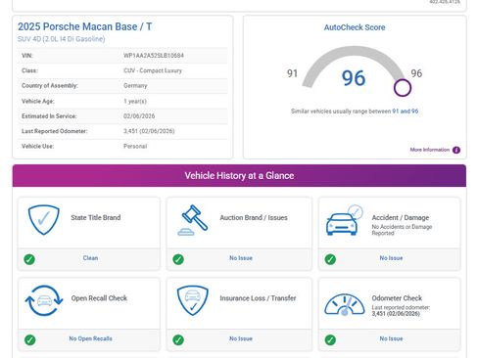
Task: Click No Issue under Auction Brand / Issues
Action: click(x=241, y=258)
